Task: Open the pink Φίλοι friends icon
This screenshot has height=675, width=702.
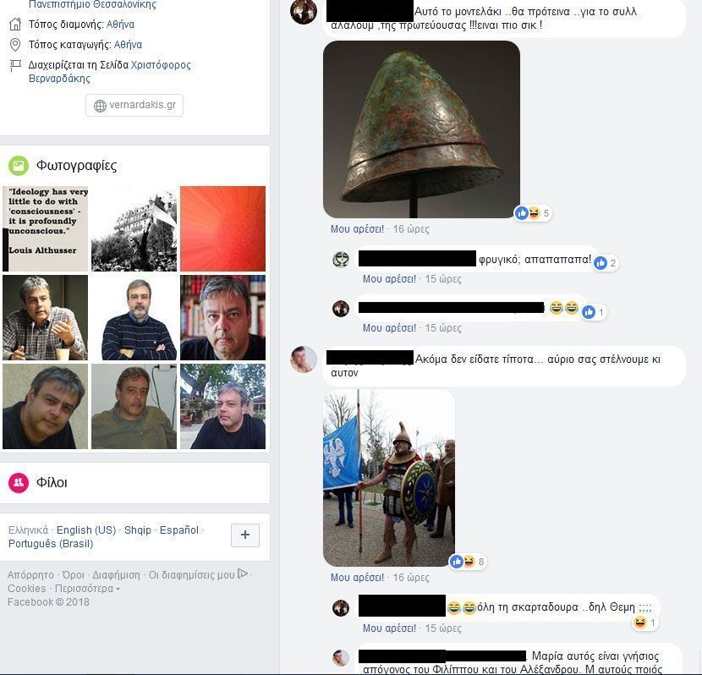Action: (x=19, y=482)
